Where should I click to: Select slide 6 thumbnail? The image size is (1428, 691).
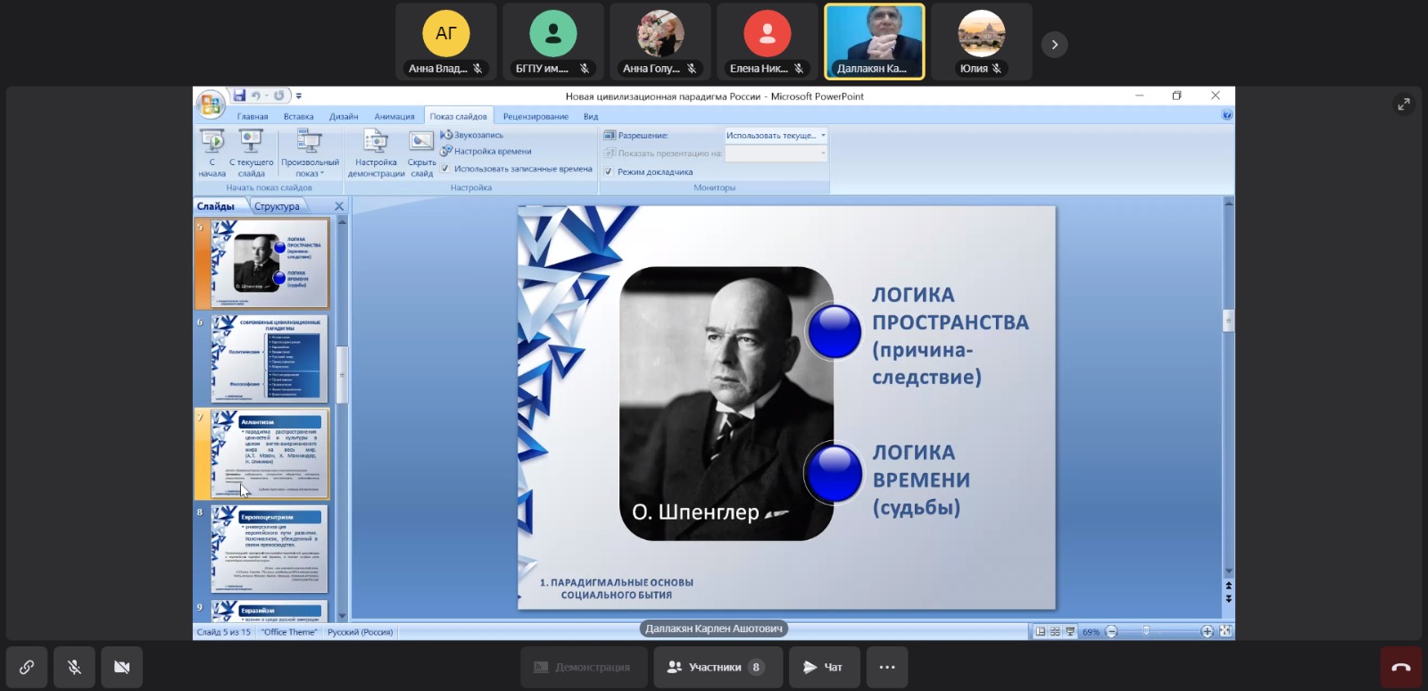270,358
